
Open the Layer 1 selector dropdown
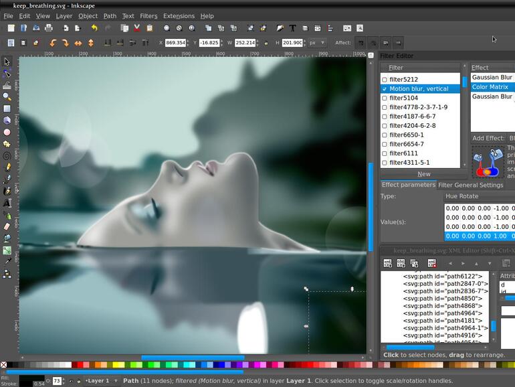100,381
